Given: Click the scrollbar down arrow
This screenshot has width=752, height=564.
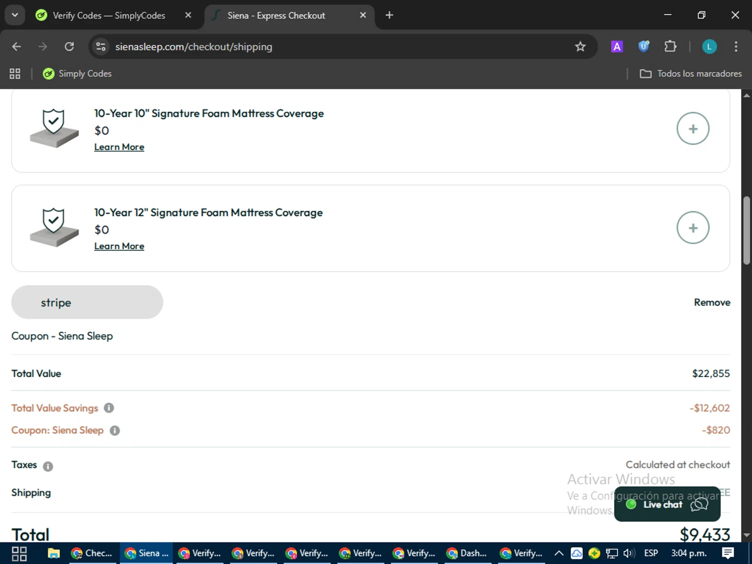Looking at the screenshot, I should [746, 535].
